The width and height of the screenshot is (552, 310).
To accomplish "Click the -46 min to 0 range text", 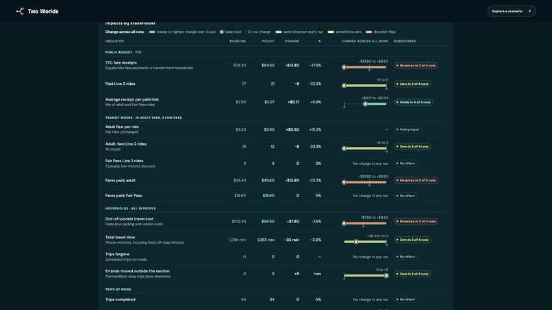I will coord(378,236).
